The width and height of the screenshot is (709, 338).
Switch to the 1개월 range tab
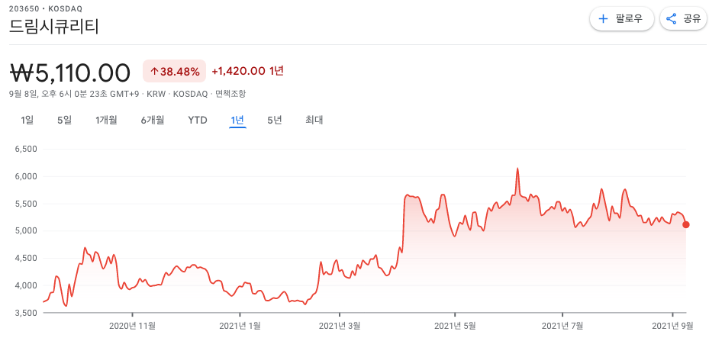pyautogui.click(x=106, y=121)
